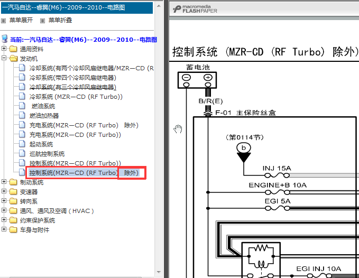Open 冷却系统 (MZR-CD (RF Turbo)) document
This screenshot has height=278, width=359.
click(76, 97)
